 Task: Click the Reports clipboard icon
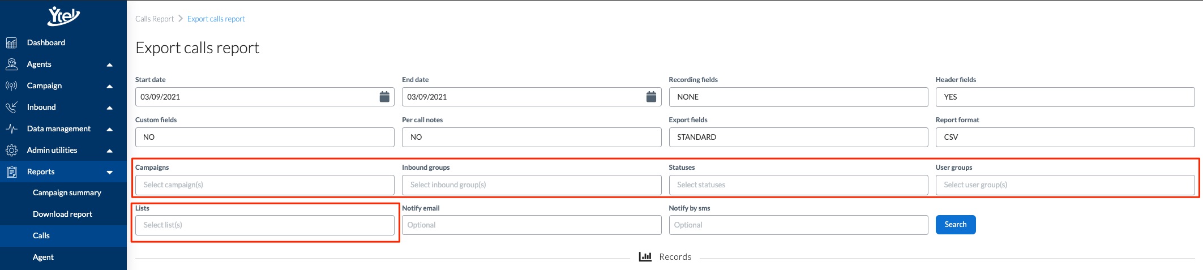click(11, 172)
